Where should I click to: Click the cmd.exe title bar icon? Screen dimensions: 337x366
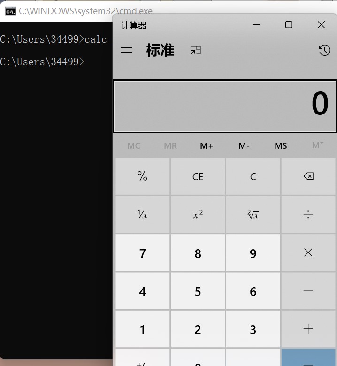(x=10, y=11)
